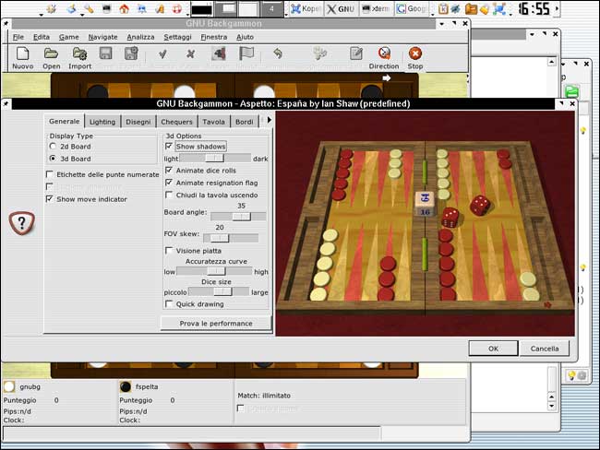Toggle the Show shadows checkbox
Image resolution: width=600 pixels, height=450 pixels.
(169, 146)
